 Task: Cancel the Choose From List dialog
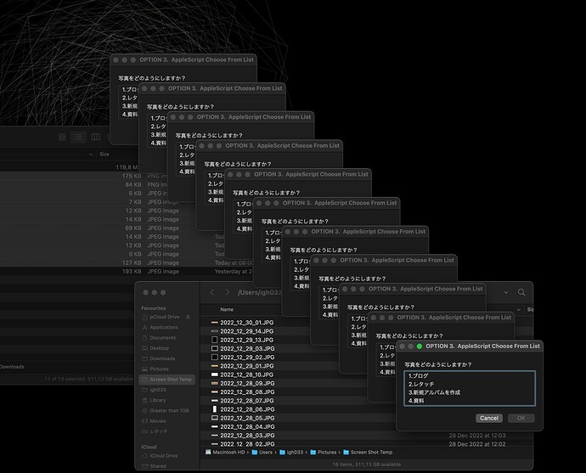tap(489, 418)
